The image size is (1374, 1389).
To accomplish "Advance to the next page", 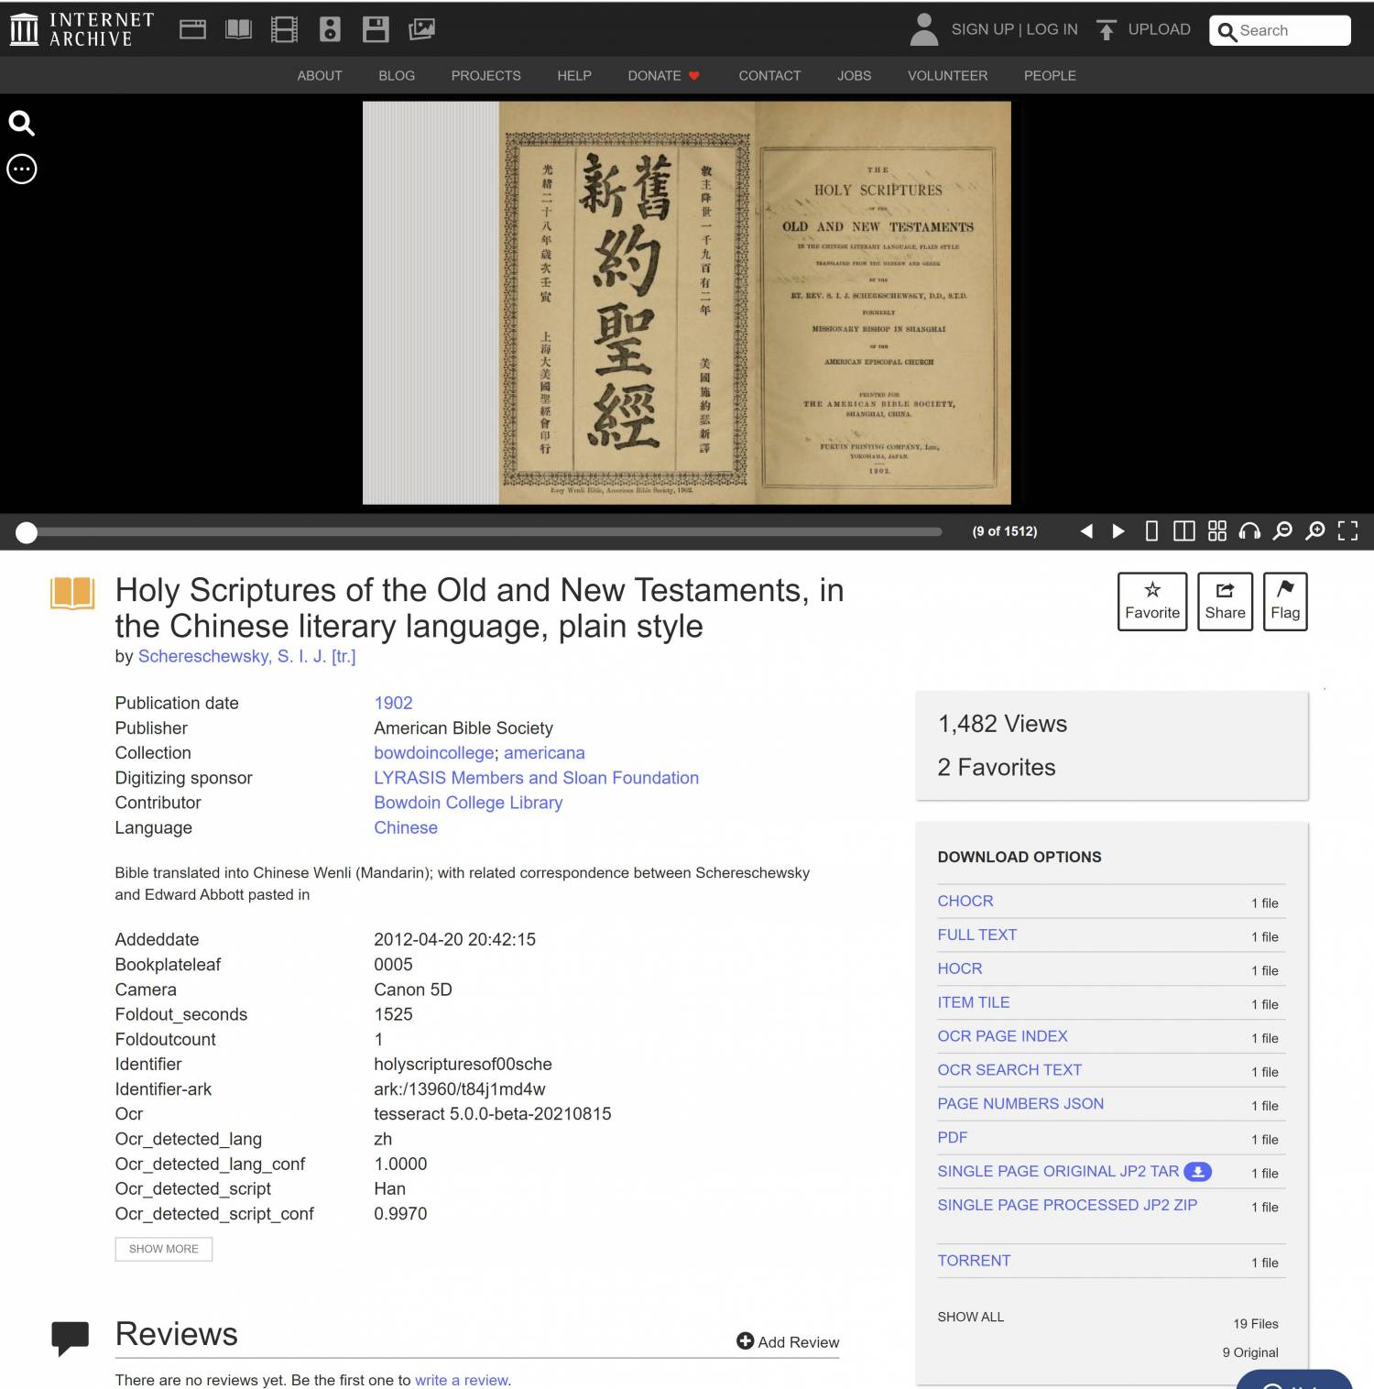I will coord(1118,531).
